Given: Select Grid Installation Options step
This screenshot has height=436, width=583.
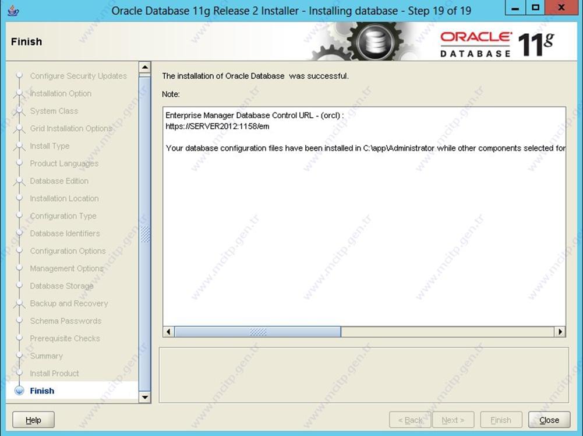Looking at the screenshot, I should [71, 128].
